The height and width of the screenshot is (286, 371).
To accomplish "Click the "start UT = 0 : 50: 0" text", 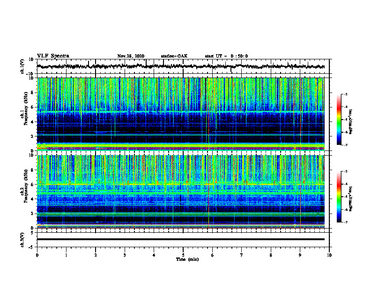I will coord(226,56).
